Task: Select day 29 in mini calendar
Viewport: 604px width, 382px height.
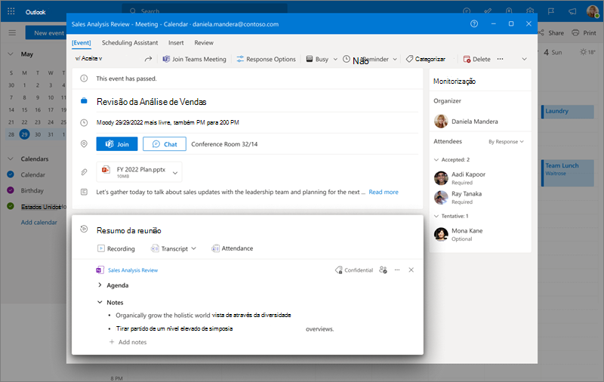Action: pyautogui.click(x=24, y=134)
